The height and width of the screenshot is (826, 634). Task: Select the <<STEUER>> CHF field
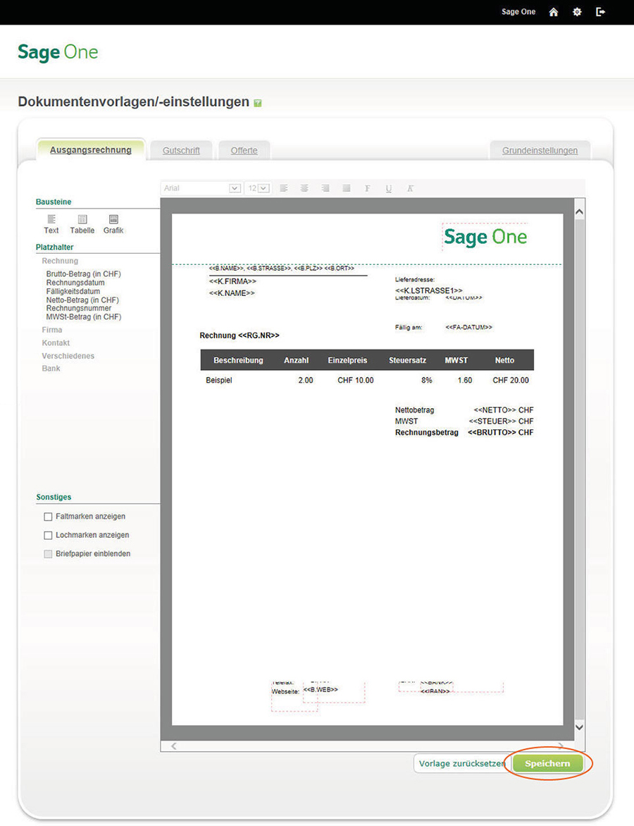coord(501,421)
